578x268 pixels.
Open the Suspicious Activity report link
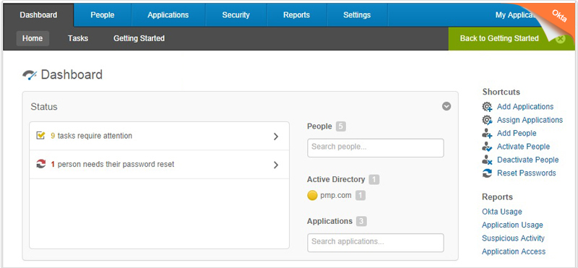[x=513, y=238]
